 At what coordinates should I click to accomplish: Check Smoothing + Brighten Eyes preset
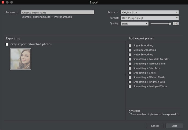(130, 82)
